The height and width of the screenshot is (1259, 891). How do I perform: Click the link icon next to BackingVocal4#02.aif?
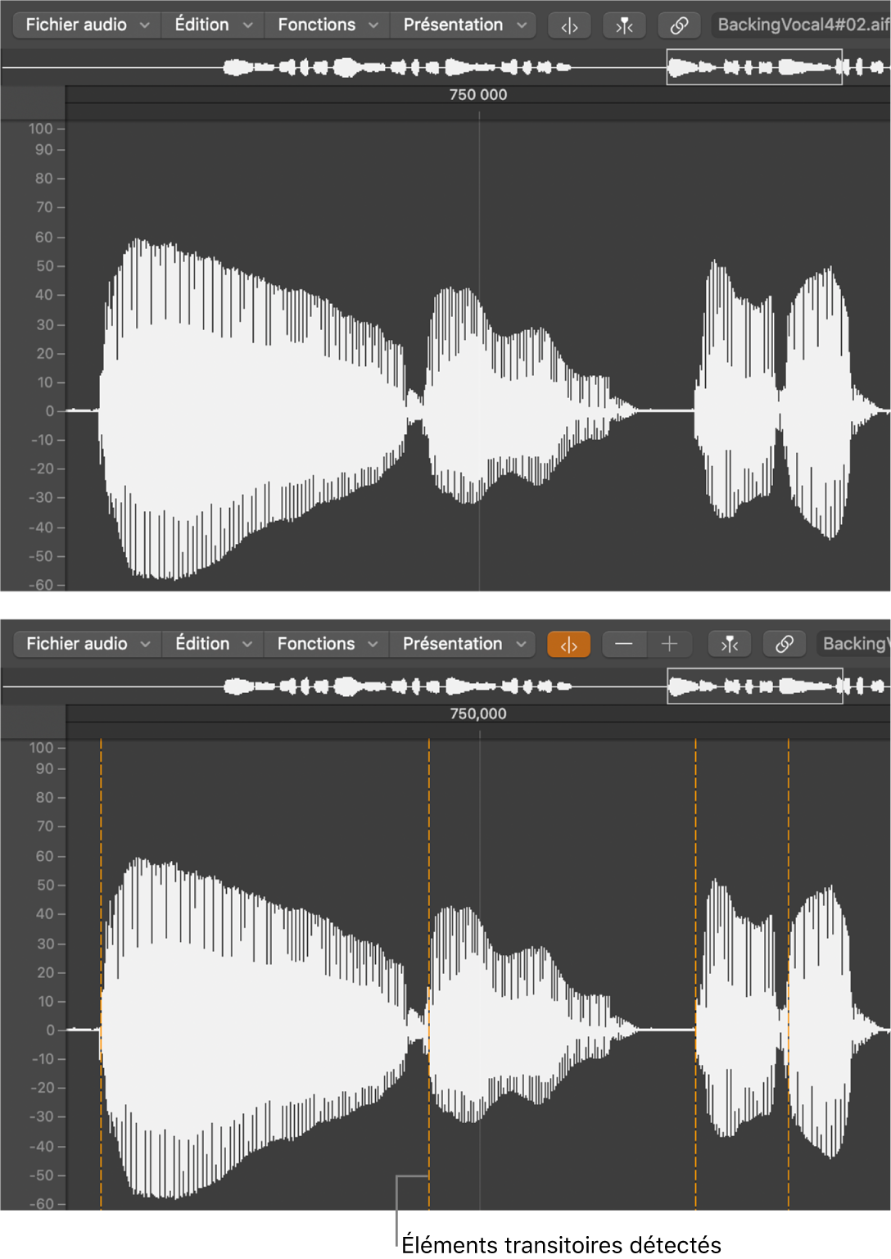[x=679, y=25]
